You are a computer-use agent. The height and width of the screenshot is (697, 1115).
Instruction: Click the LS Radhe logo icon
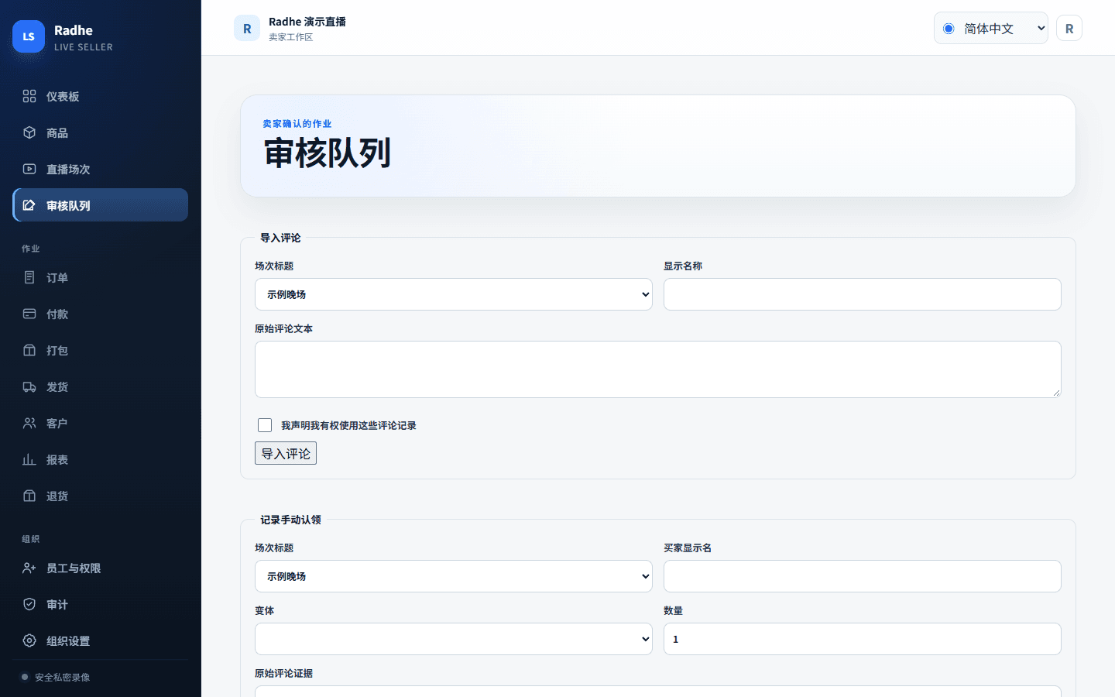click(29, 36)
